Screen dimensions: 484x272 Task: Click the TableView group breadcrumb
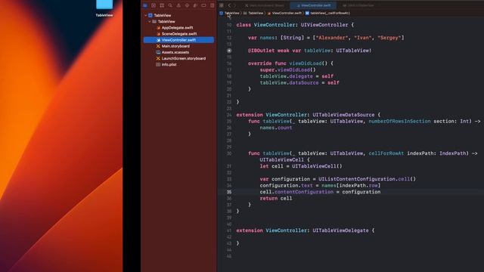coord(253,13)
